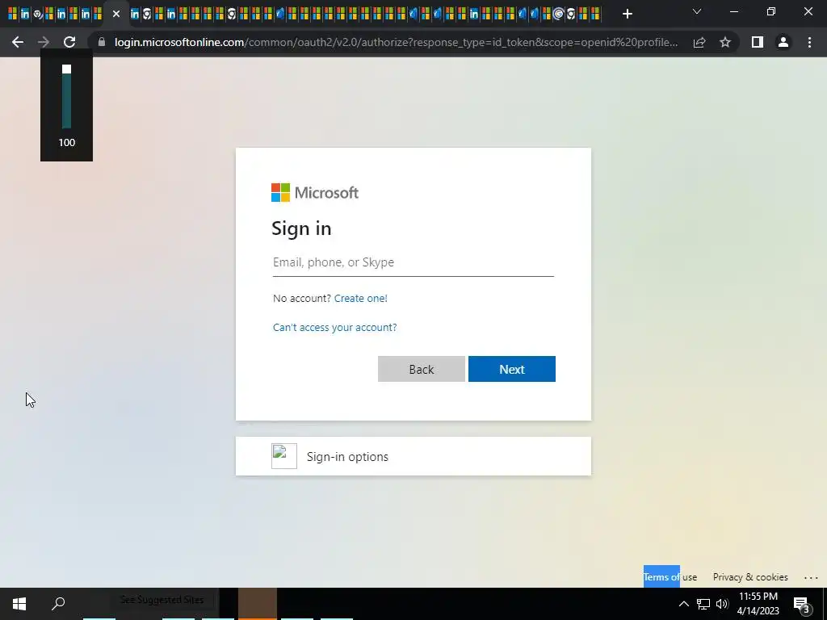This screenshot has width=827, height=620.
Task: Open the notification center icon
Action: click(x=802, y=605)
